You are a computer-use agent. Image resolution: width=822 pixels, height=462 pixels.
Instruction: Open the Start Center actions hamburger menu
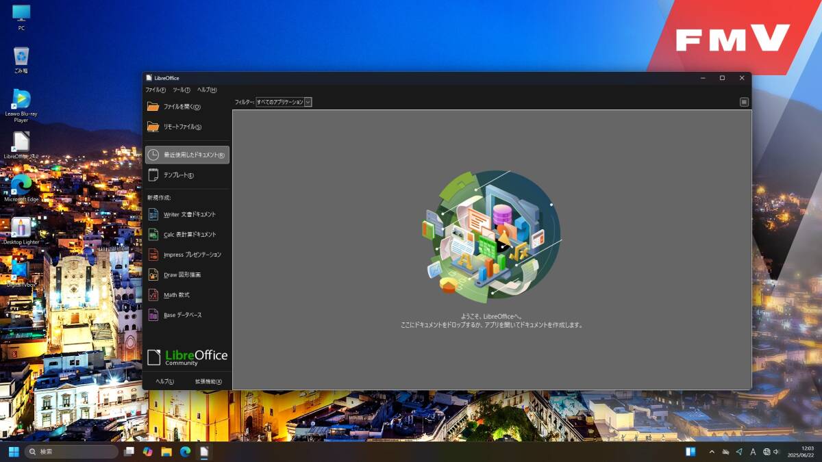(x=744, y=102)
